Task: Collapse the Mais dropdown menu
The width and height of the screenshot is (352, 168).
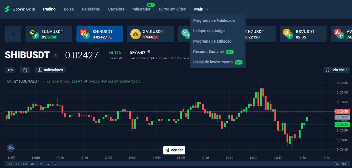Action: pyautogui.click(x=201, y=9)
